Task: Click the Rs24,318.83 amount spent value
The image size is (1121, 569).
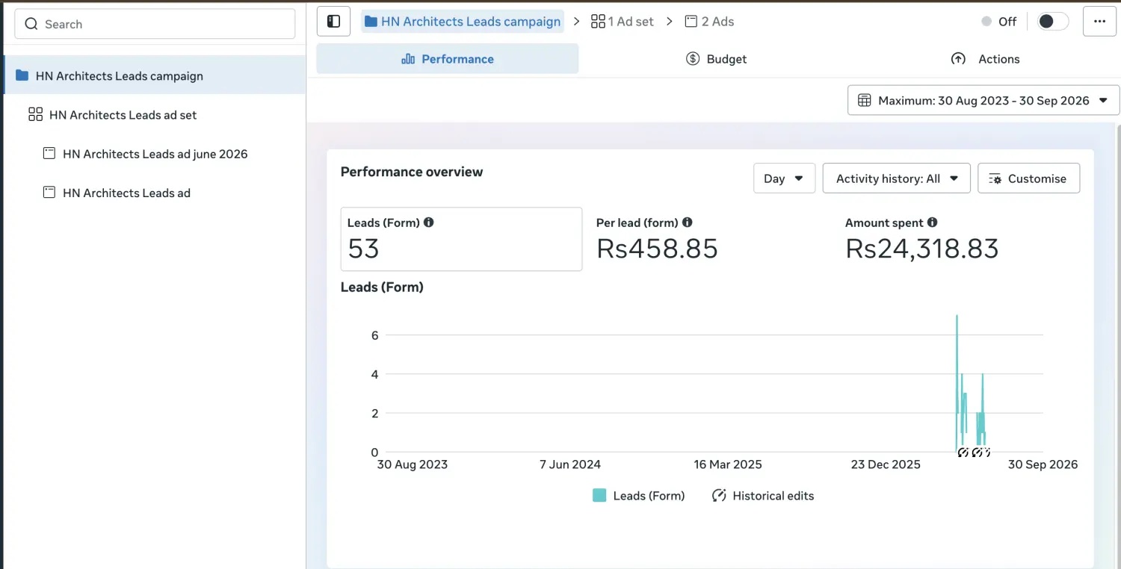Action: point(921,249)
